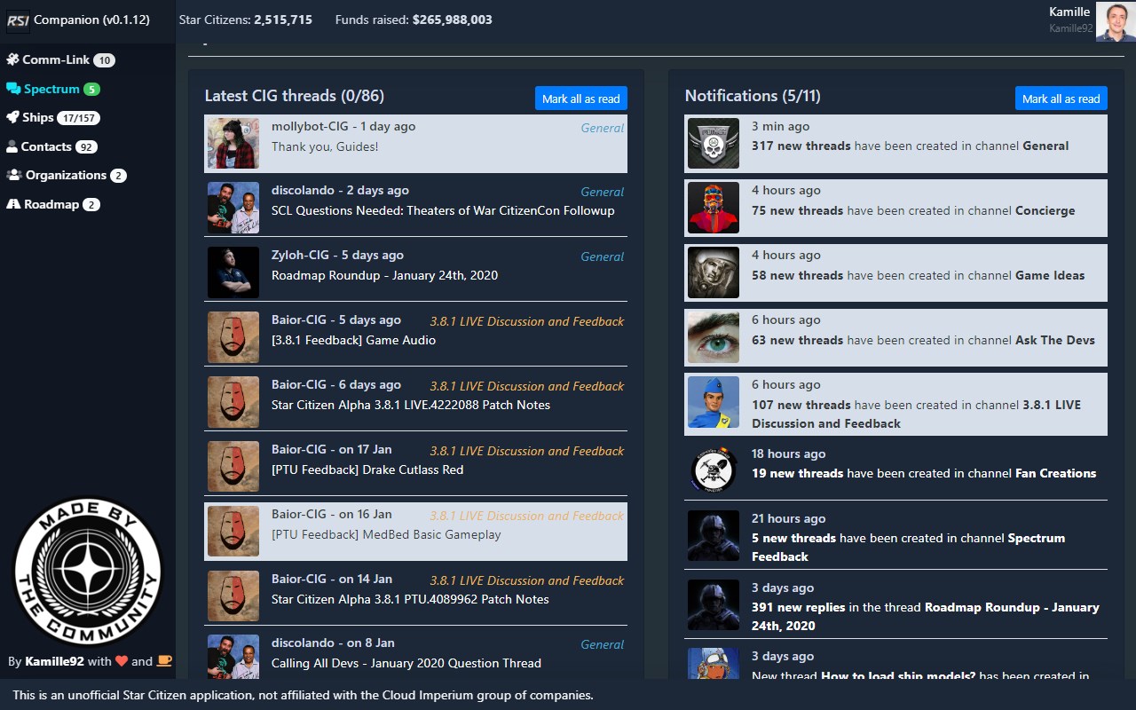Image resolution: width=1136 pixels, height=710 pixels.
Task: Open Roadmap Roundup January 24th thread
Action: (x=384, y=276)
